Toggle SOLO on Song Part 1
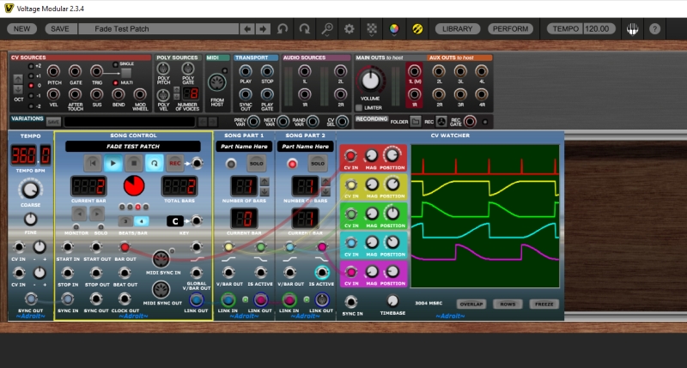 256,164
